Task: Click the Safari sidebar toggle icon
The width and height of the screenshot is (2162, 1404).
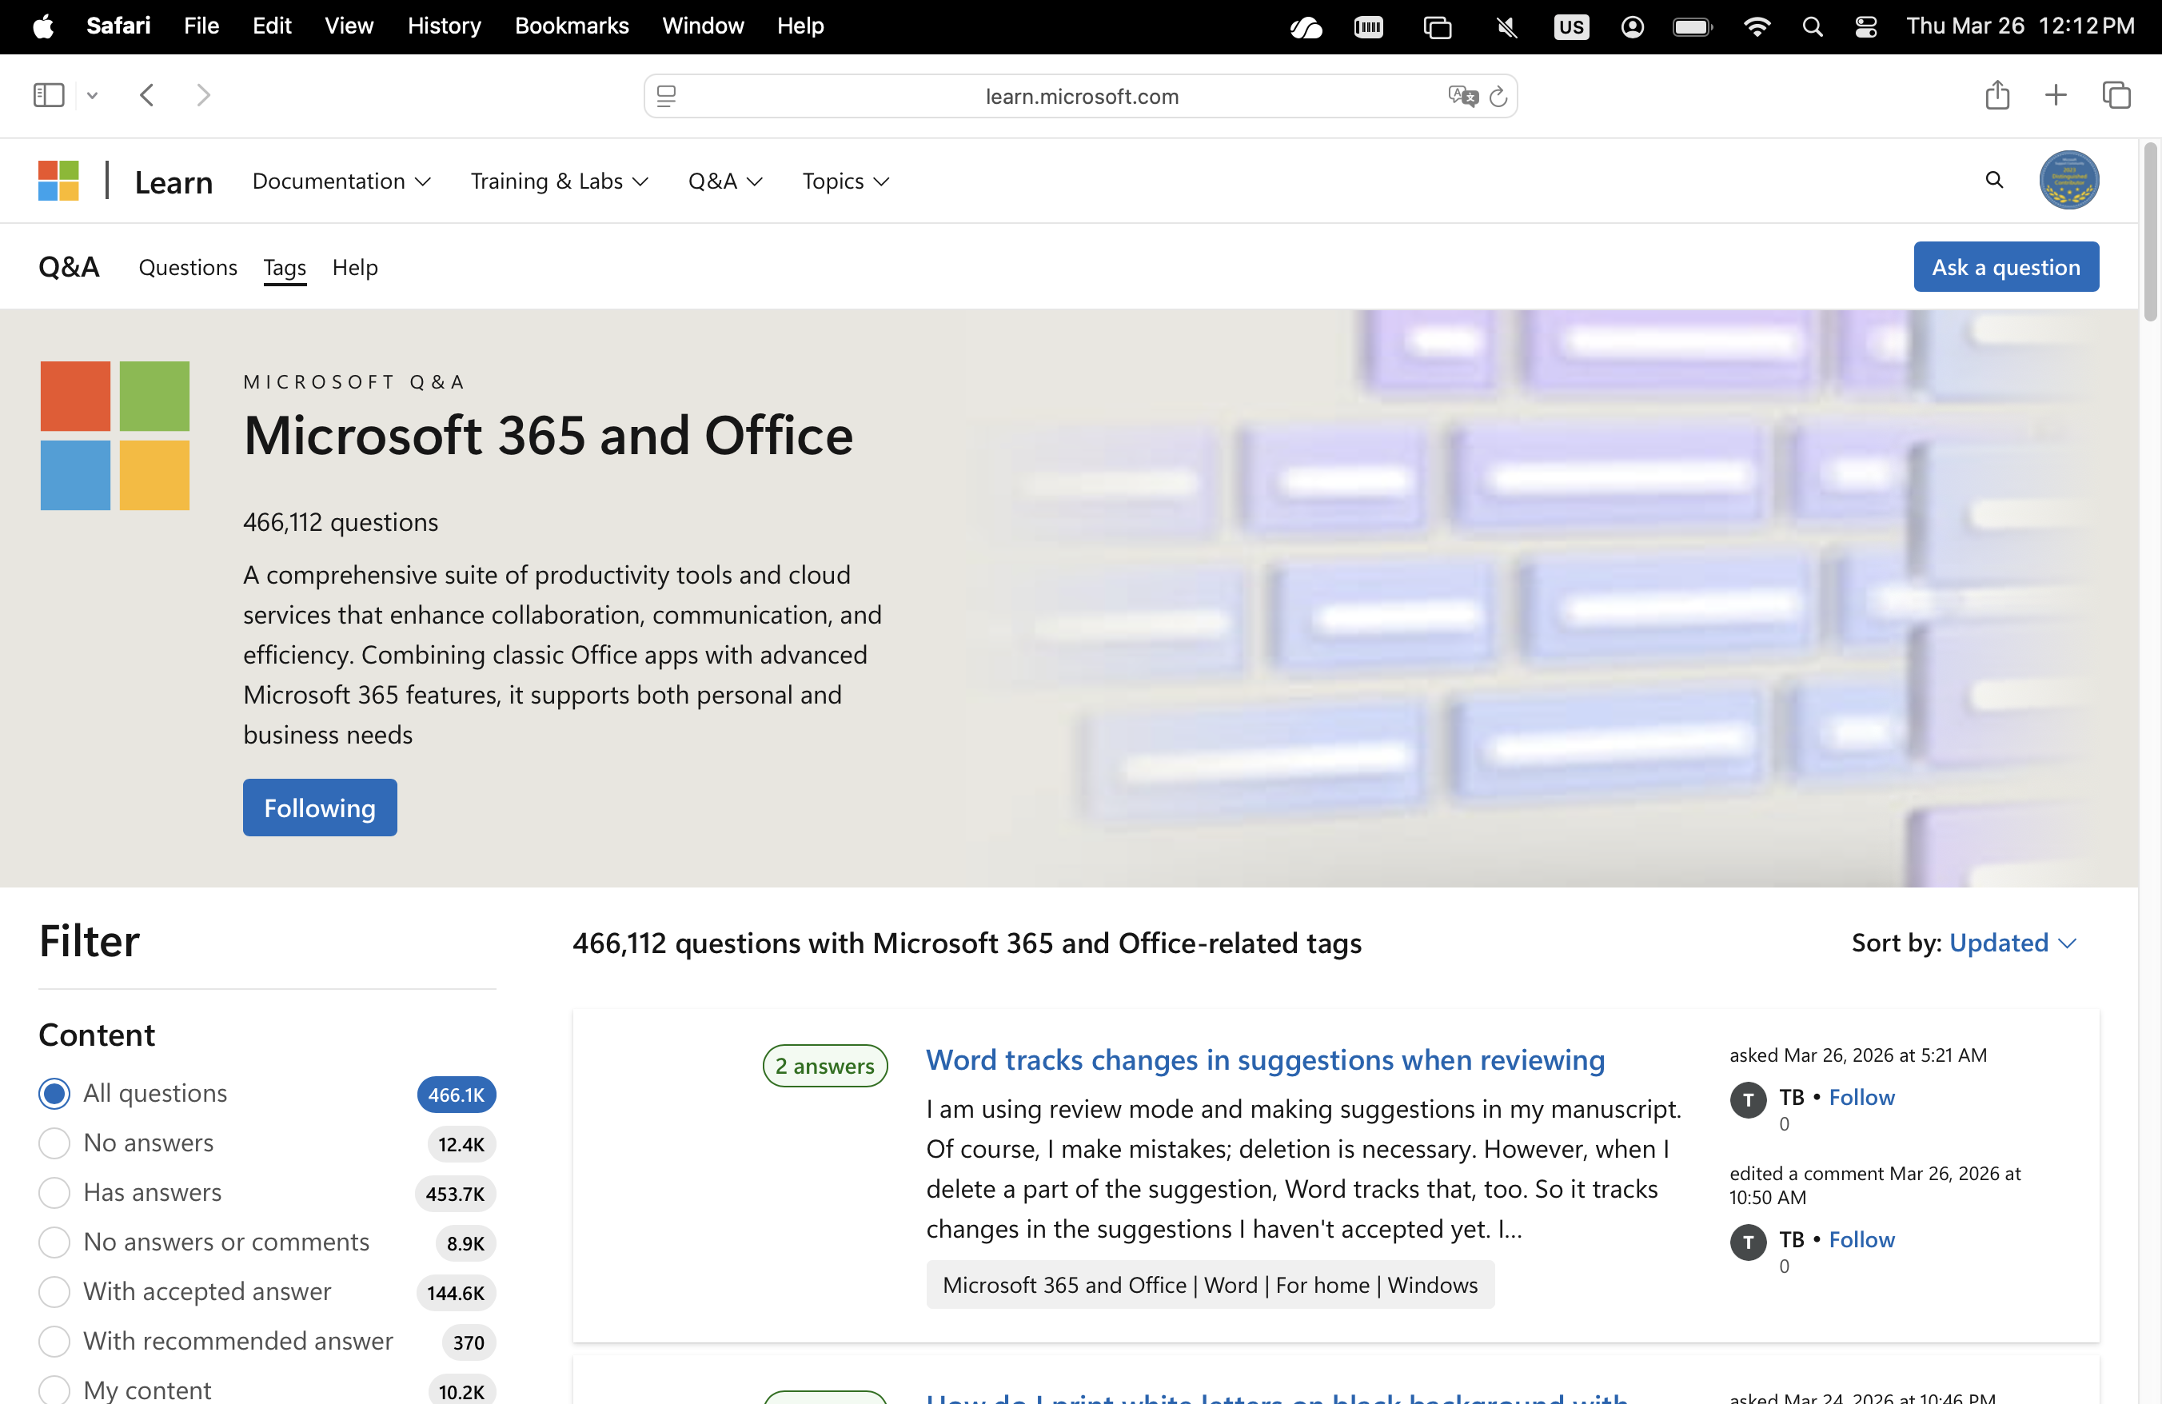Action: tap(48, 95)
